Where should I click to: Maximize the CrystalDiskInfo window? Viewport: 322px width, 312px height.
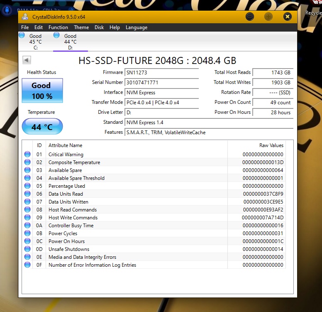[x=268, y=17]
